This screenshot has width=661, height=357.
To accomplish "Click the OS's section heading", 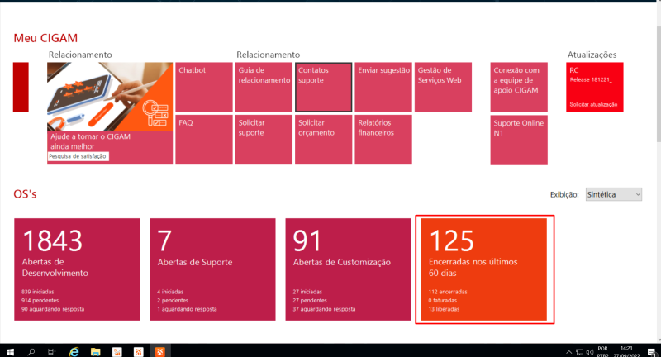I will coord(25,194).
